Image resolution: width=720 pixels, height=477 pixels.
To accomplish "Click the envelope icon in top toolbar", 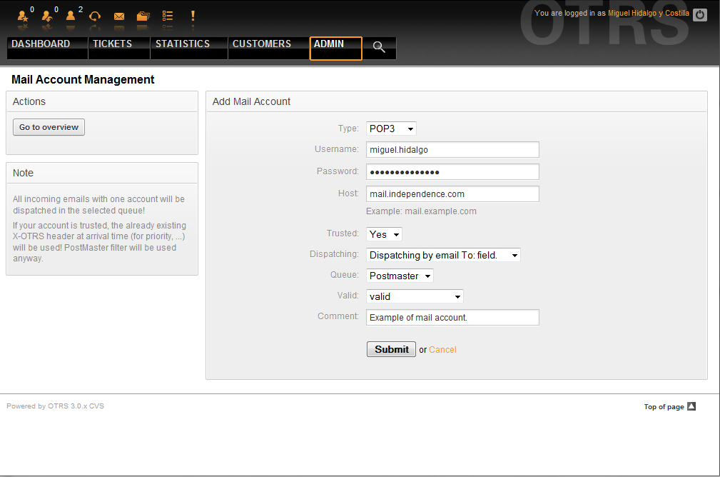I will point(119,16).
